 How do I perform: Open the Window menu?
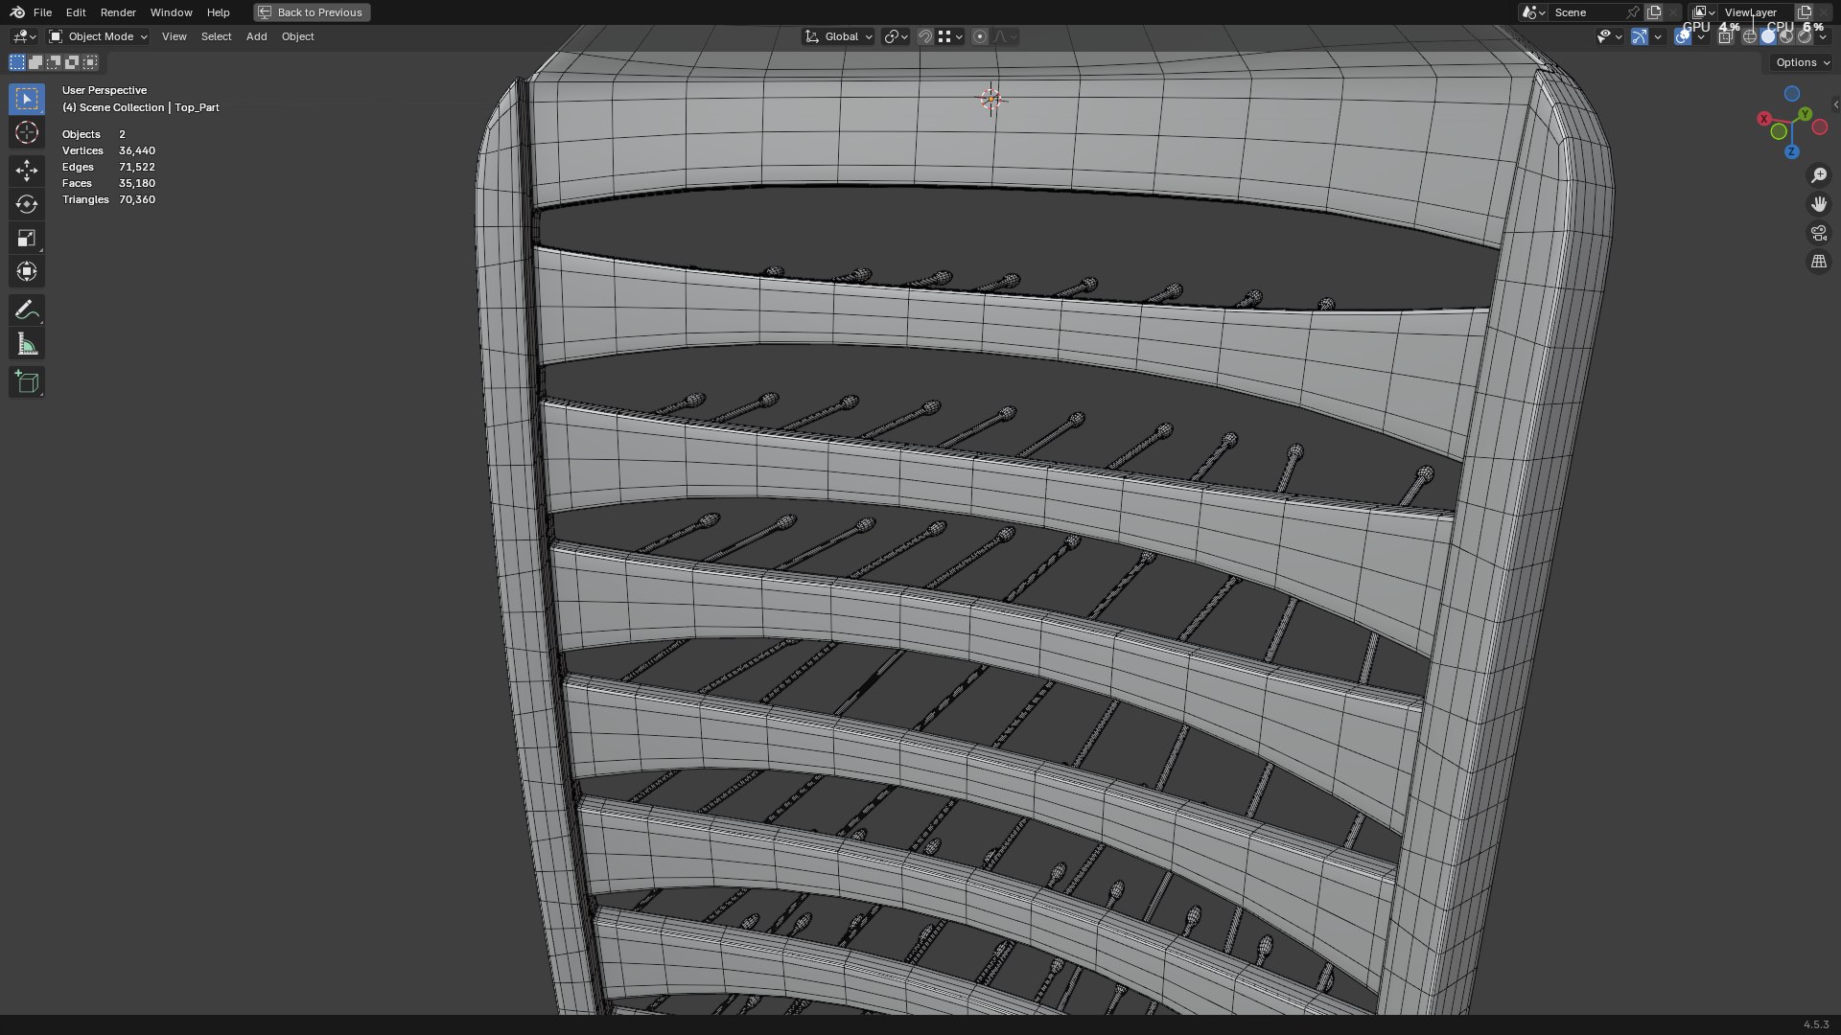[171, 12]
